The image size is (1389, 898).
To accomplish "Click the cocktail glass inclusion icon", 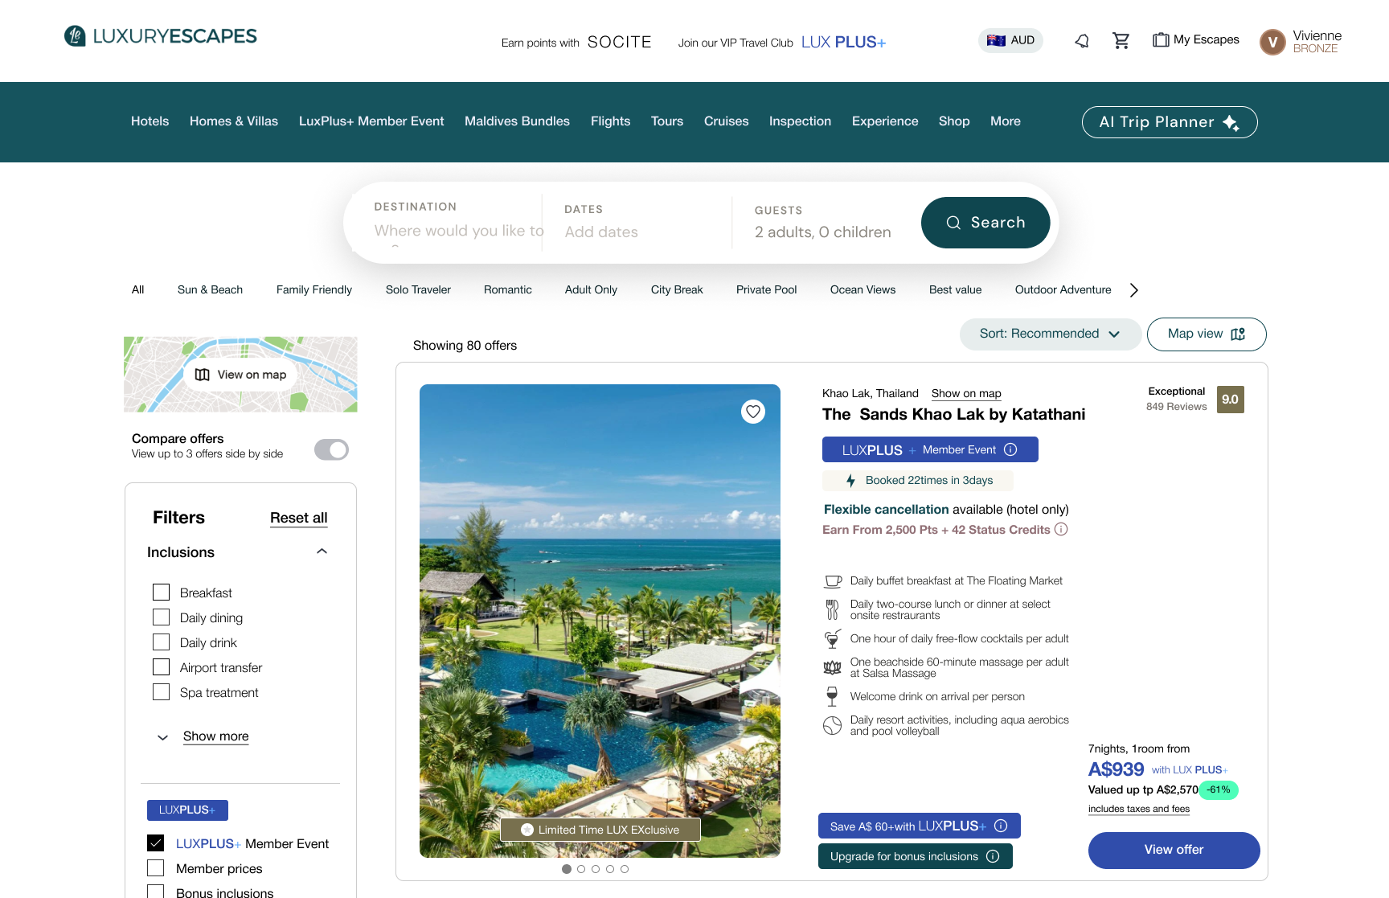I will pos(832,639).
